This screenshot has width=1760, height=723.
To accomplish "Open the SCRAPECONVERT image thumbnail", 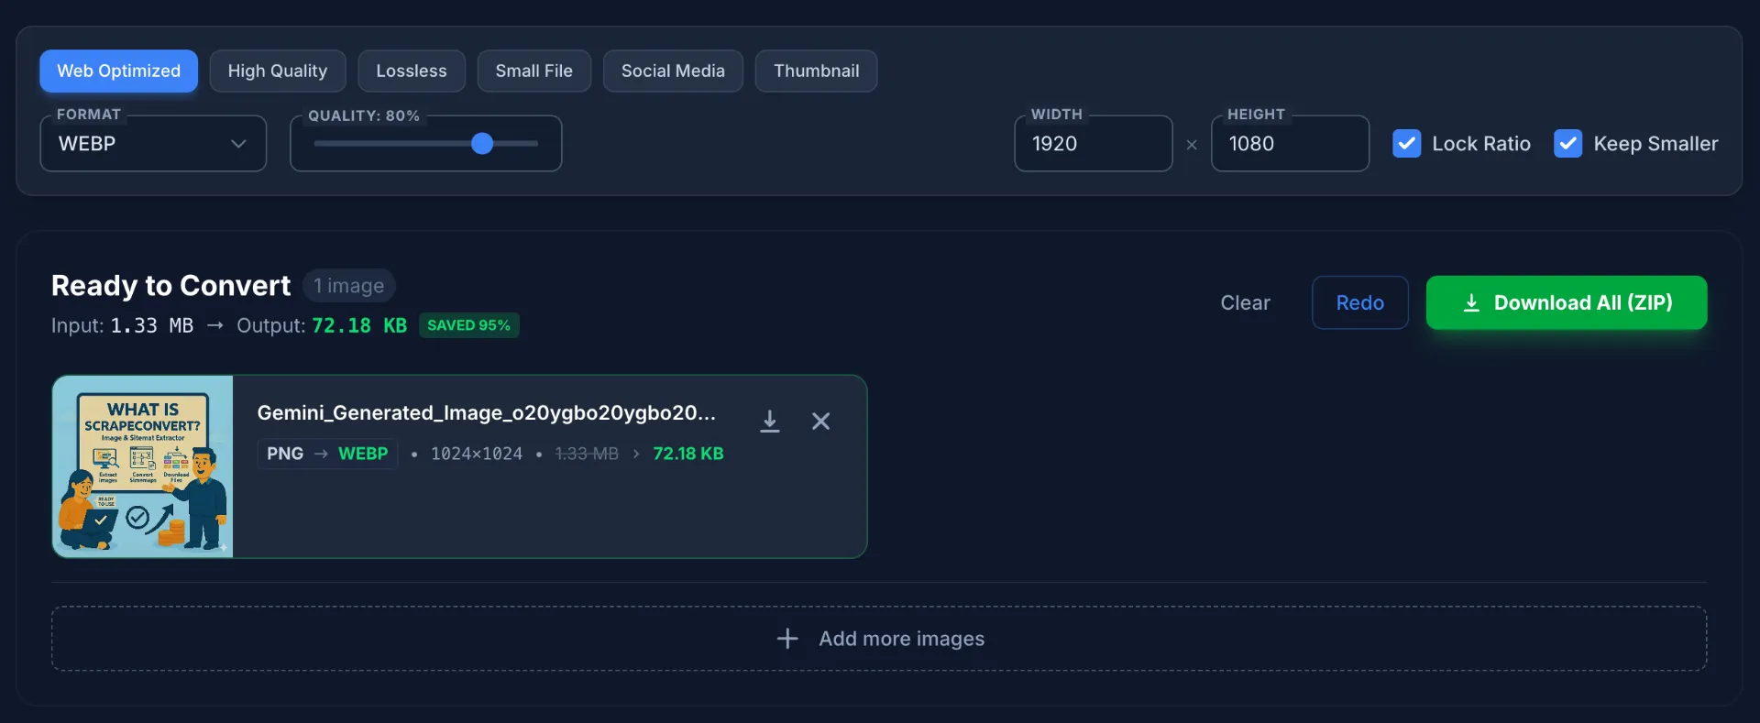I will 143,466.
